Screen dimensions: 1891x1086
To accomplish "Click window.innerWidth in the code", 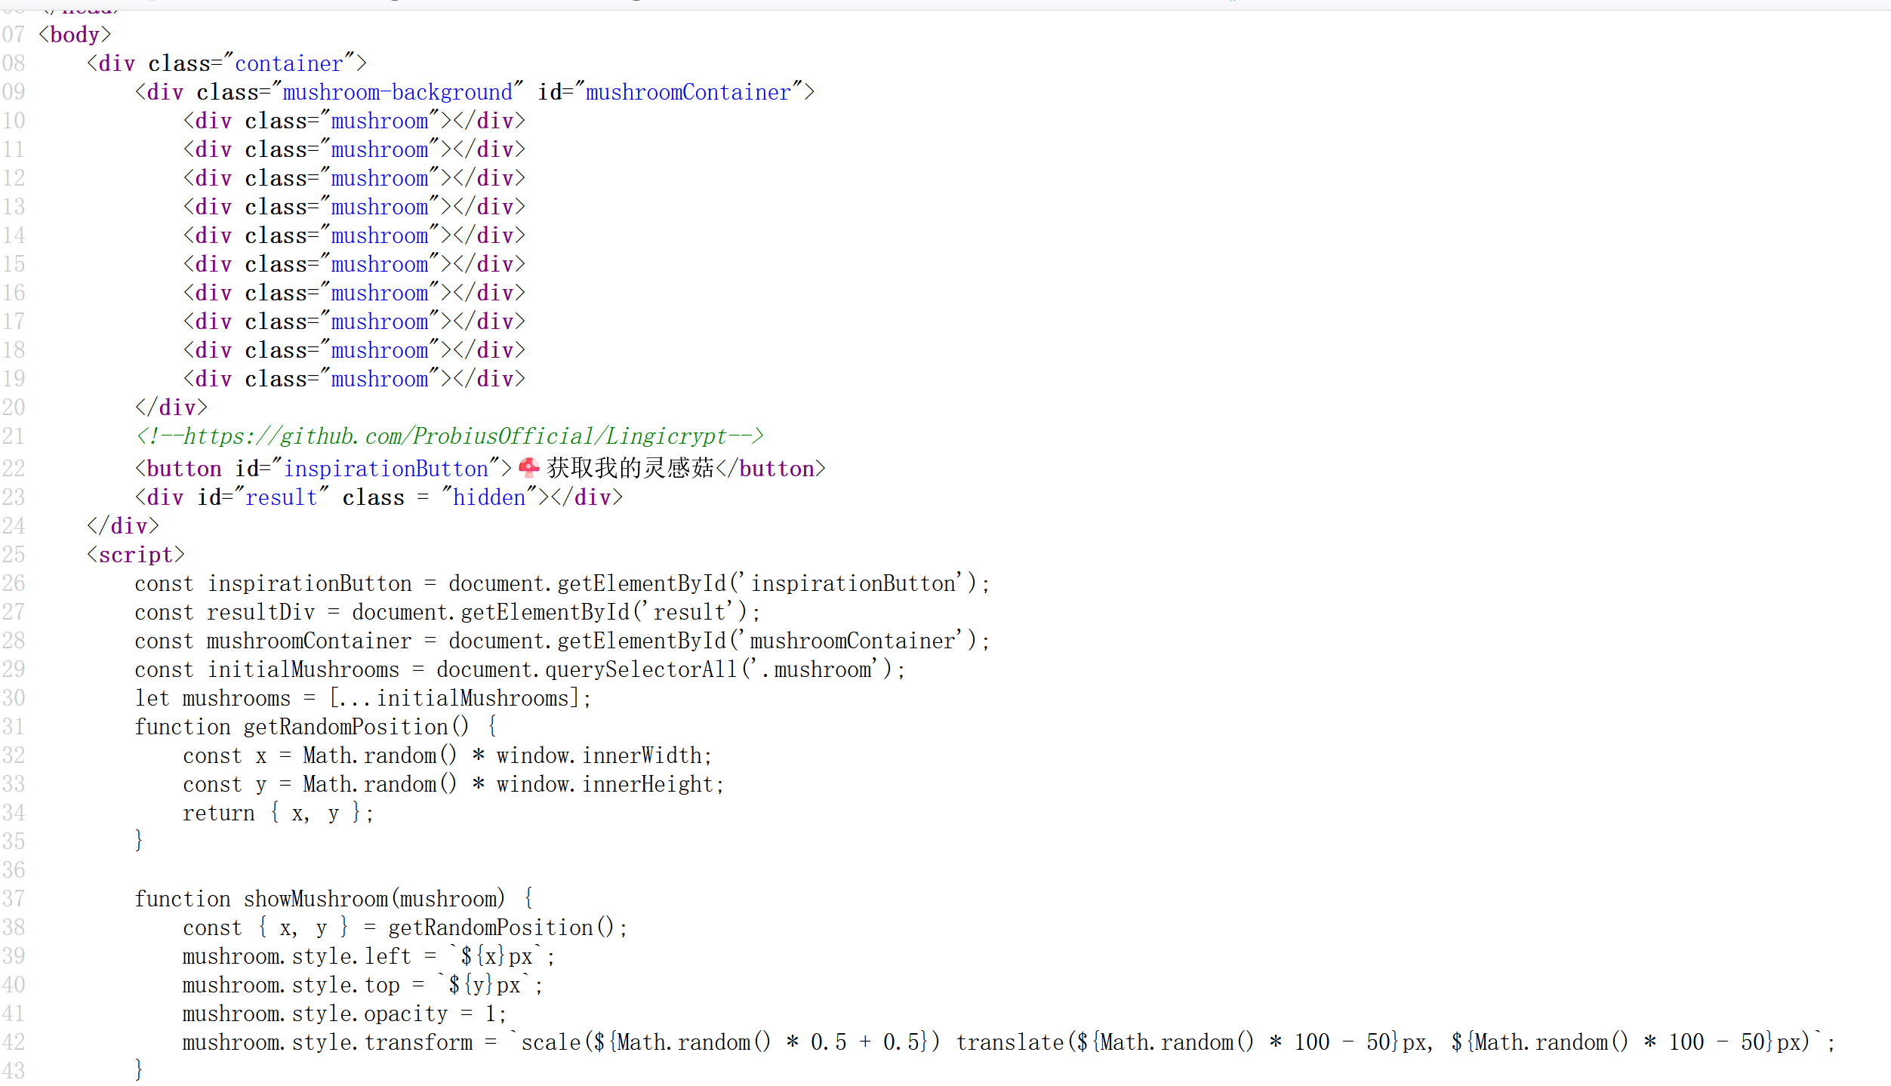I will pos(599,755).
